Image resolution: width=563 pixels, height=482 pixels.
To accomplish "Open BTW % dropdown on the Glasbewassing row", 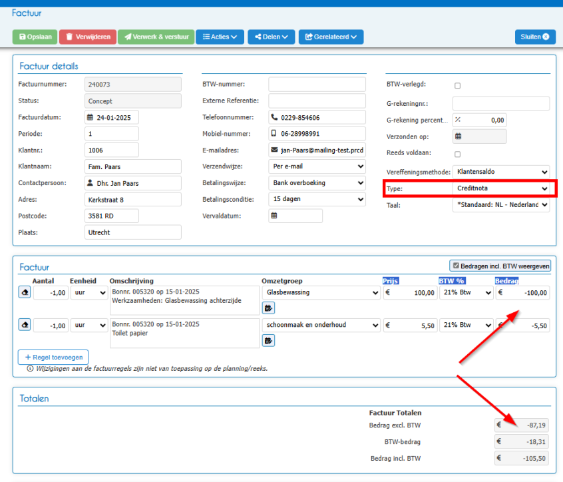I will click(x=467, y=292).
